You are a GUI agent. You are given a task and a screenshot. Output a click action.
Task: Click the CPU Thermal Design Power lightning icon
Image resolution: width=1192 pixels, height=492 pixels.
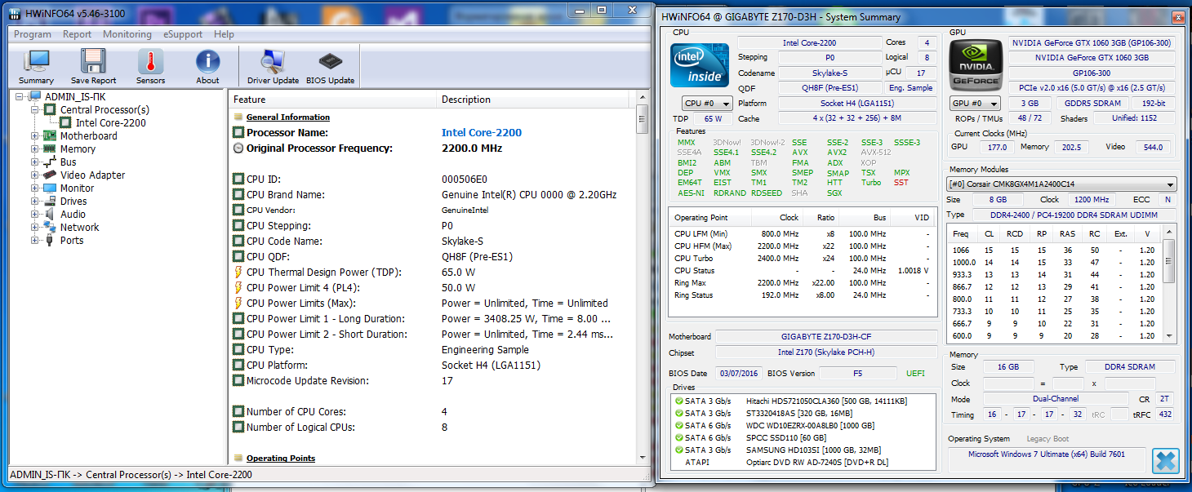[238, 273]
